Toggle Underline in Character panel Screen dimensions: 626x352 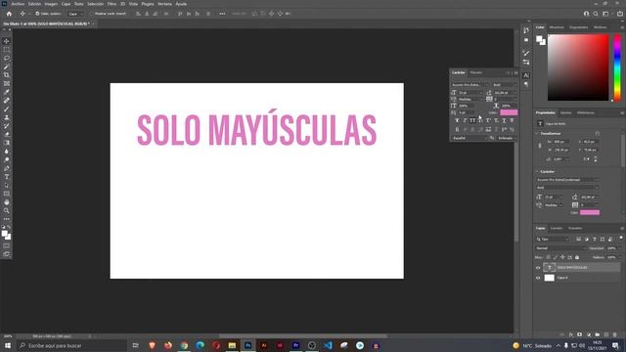tap(504, 120)
